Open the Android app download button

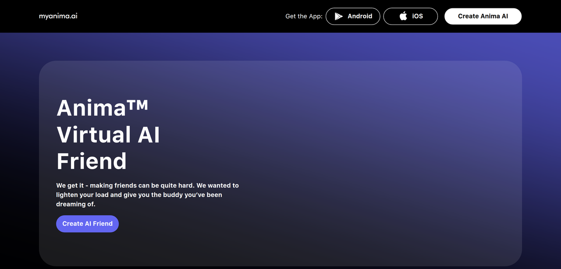point(353,16)
